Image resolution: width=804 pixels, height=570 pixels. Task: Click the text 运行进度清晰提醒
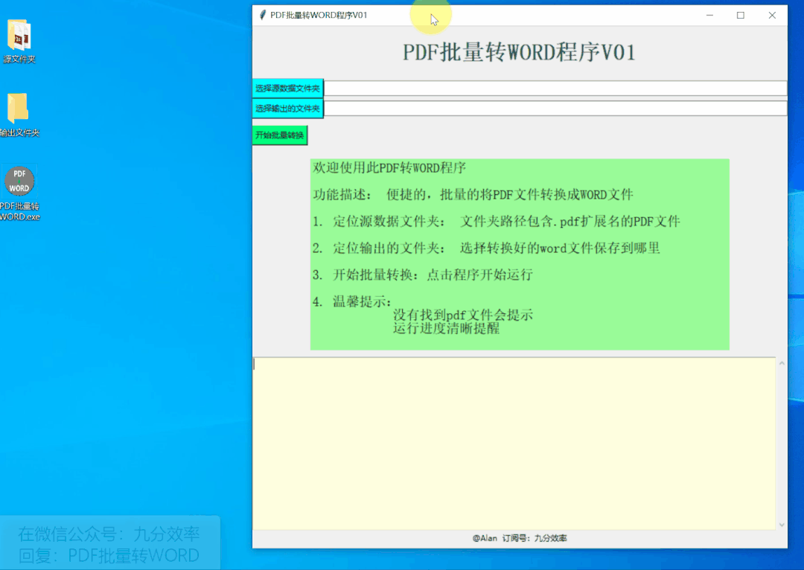(446, 328)
